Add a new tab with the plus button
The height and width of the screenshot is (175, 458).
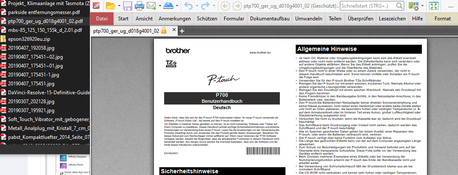pyautogui.click(x=182, y=31)
